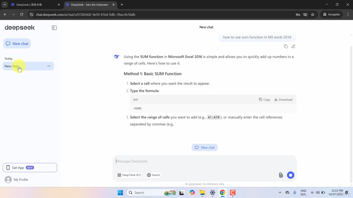Reload the page

22,15
